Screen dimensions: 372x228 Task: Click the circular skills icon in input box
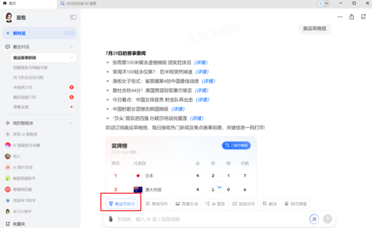click(314, 219)
